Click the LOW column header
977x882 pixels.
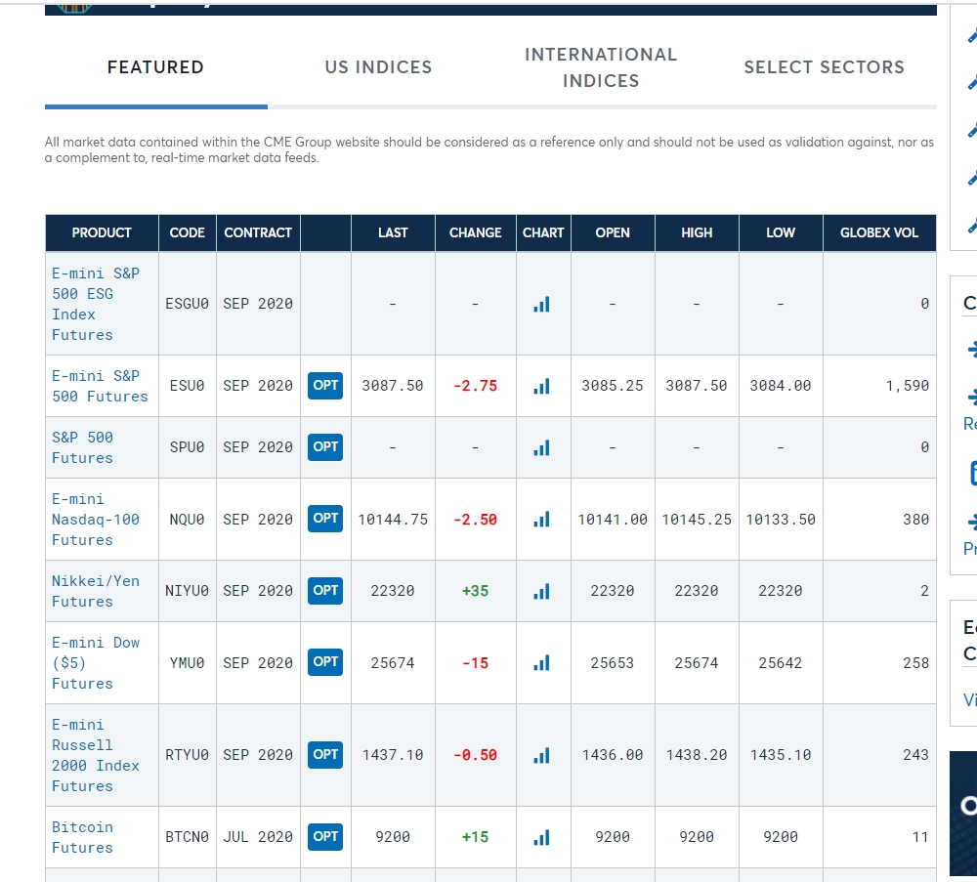point(781,233)
